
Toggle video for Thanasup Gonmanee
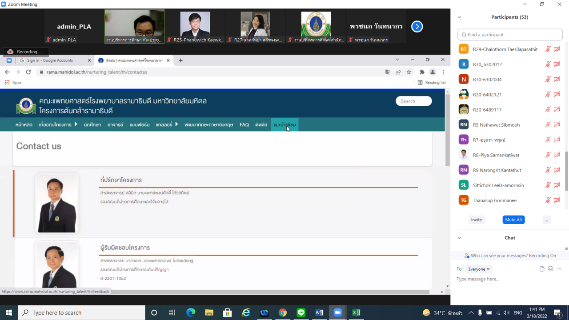click(x=557, y=200)
